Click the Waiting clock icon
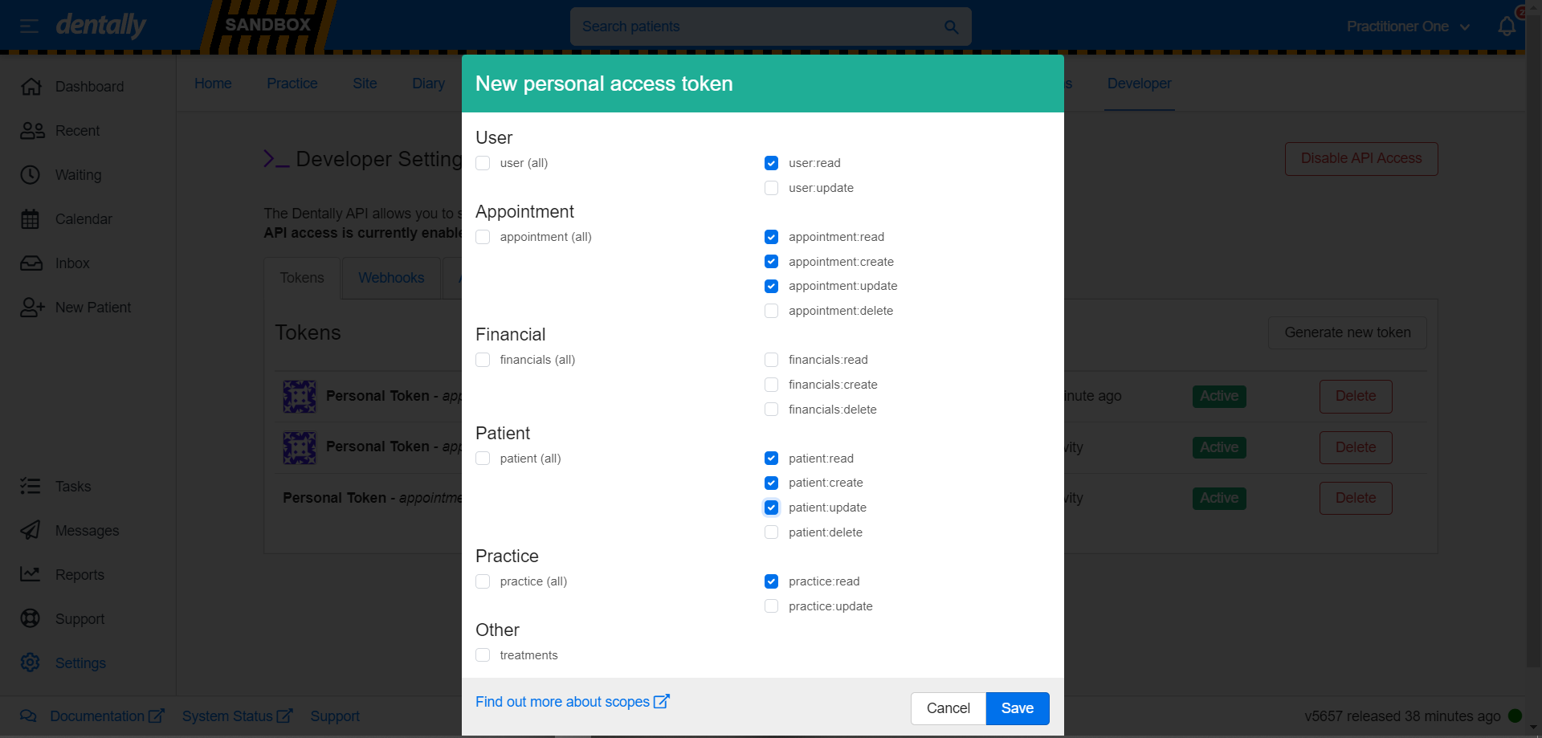This screenshot has height=738, width=1542. pos(31,175)
